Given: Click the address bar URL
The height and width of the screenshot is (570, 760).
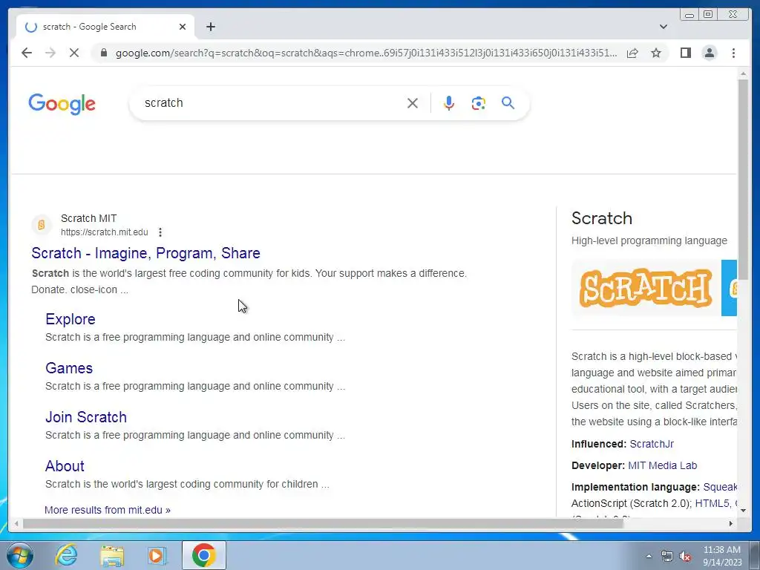Looking at the screenshot, I should 366,53.
